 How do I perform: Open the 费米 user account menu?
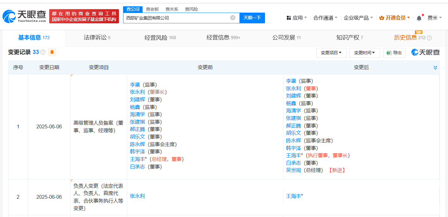(434, 18)
